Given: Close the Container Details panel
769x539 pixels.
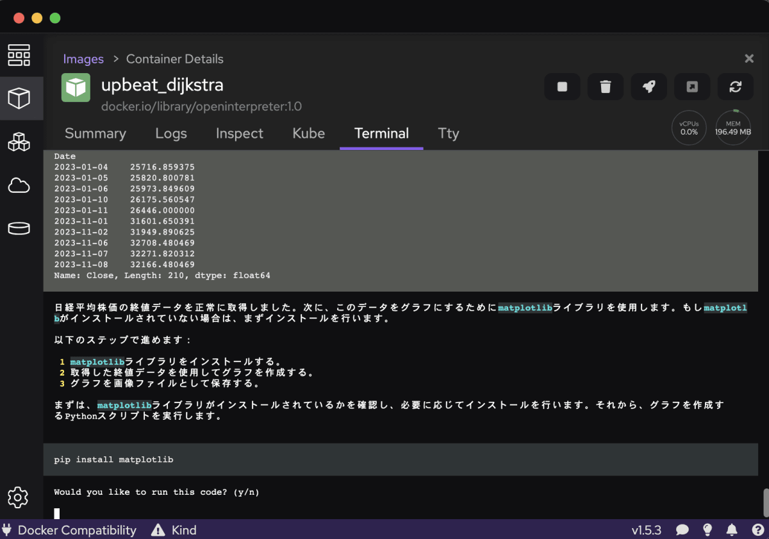Looking at the screenshot, I should 748,59.
